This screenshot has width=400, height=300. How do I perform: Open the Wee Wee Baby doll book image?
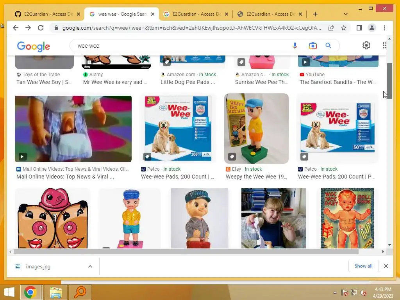(347, 218)
